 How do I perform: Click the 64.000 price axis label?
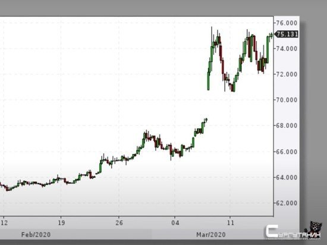(x=287, y=177)
